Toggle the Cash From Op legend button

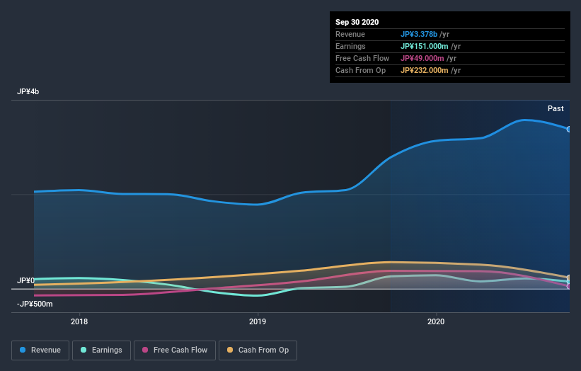[258, 350]
